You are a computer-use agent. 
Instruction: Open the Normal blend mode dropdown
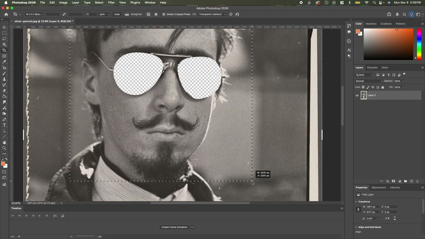[x=369, y=81]
